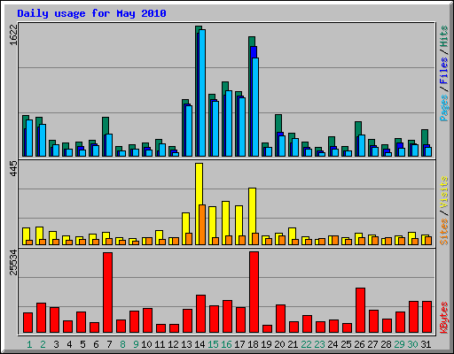454x354 pixels.
Task: Click day 8 on the x-axis
Action: [x=122, y=344]
